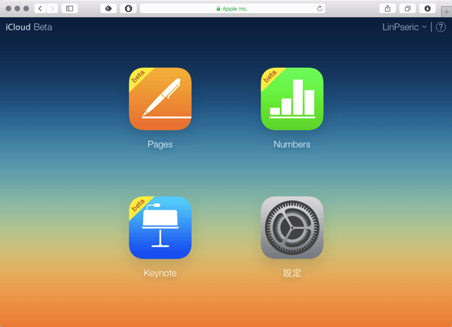The height and width of the screenshot is (327, 452).
Task: Expand the LinPseric account menu
Action: coord(404,27)
